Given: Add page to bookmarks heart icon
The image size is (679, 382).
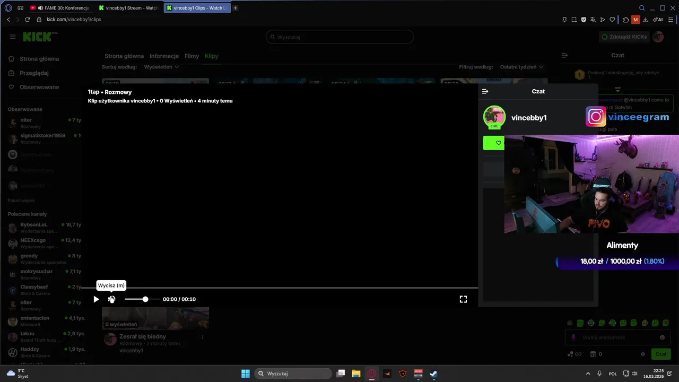Looking at the screenshot, I should pyautogui.click(x=612, y=20).
